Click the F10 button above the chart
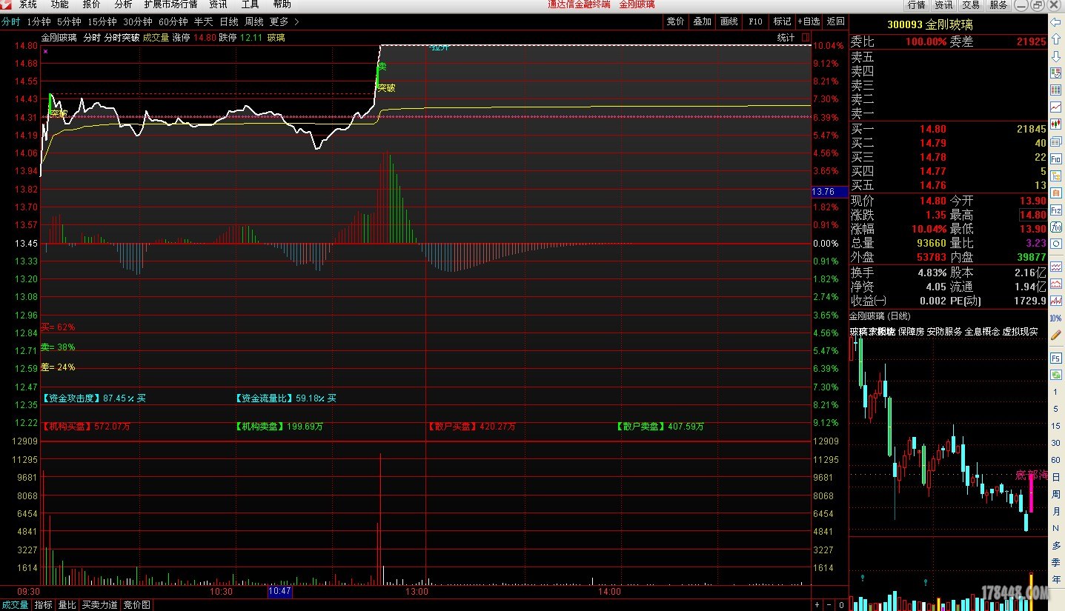The width and height of the screenshot is (1065, 611). pyautogui.click(x=755, y=21)
